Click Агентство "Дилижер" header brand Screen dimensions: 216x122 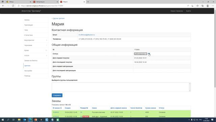[31, 11]
